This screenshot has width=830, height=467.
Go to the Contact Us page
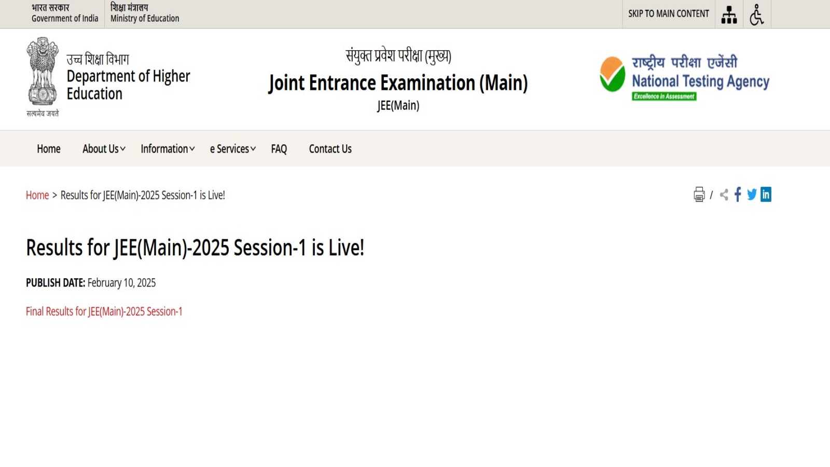click(x=330, y=149)
